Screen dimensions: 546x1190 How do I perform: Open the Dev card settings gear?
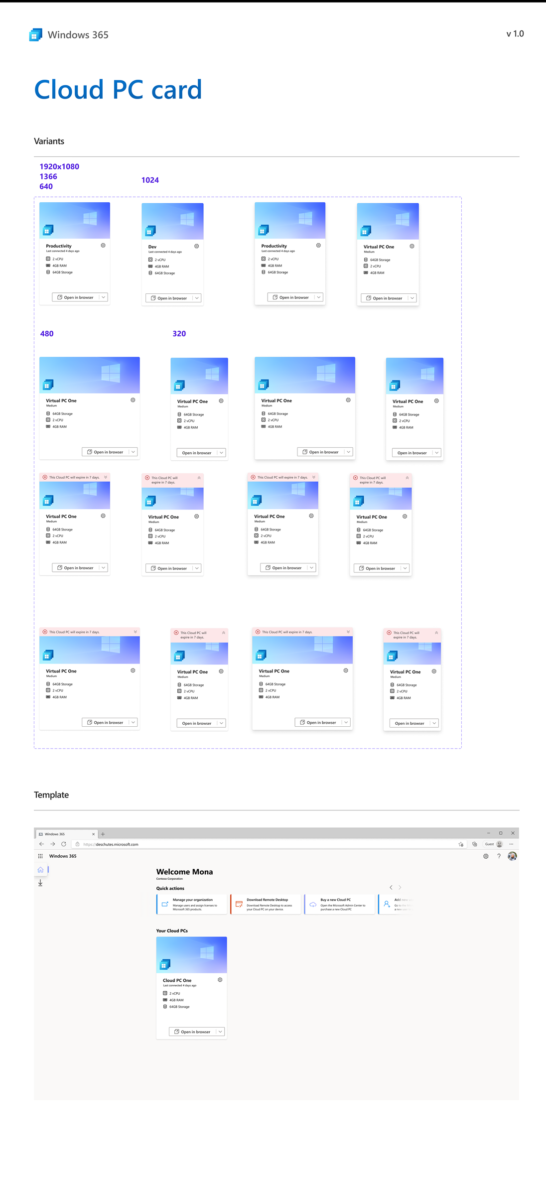pyautogui.click(x=196, y=246)
